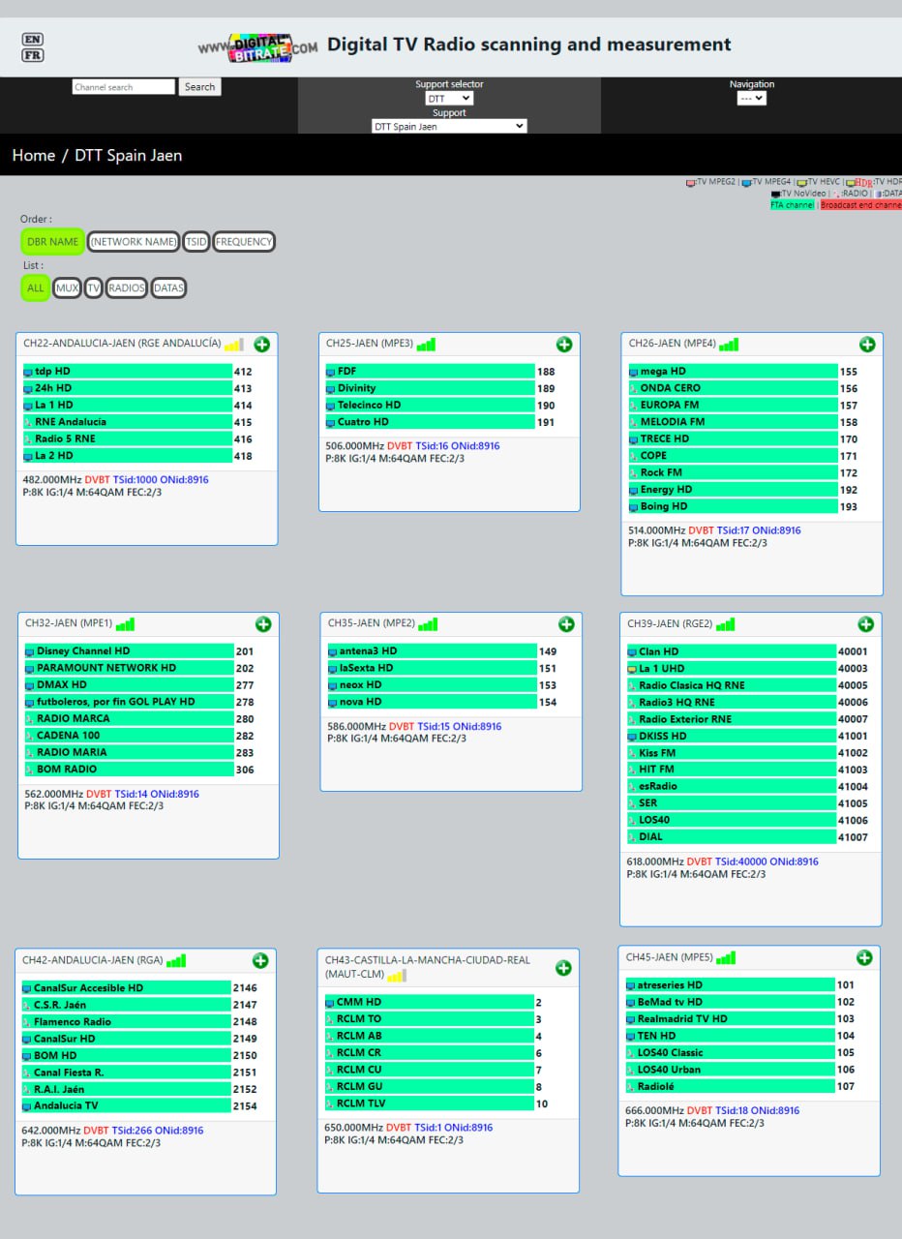Open the Support dropdown showing DTT Spain Jaen
Image resolution: width=902 pixels, height=1239 pixels.
click(x=449, y=126)
